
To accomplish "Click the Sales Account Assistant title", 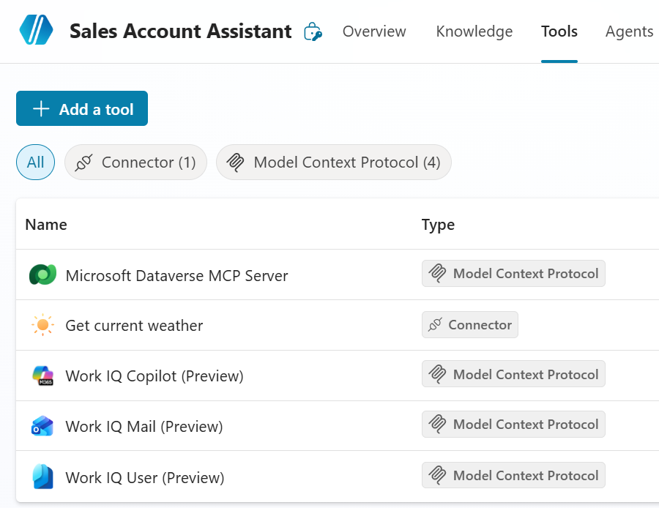I will click(180, 31).
